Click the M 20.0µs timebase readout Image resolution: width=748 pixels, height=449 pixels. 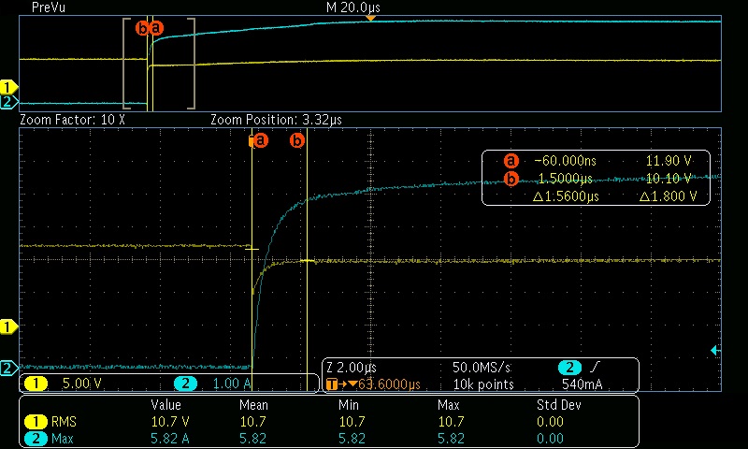tap(352, 7)
